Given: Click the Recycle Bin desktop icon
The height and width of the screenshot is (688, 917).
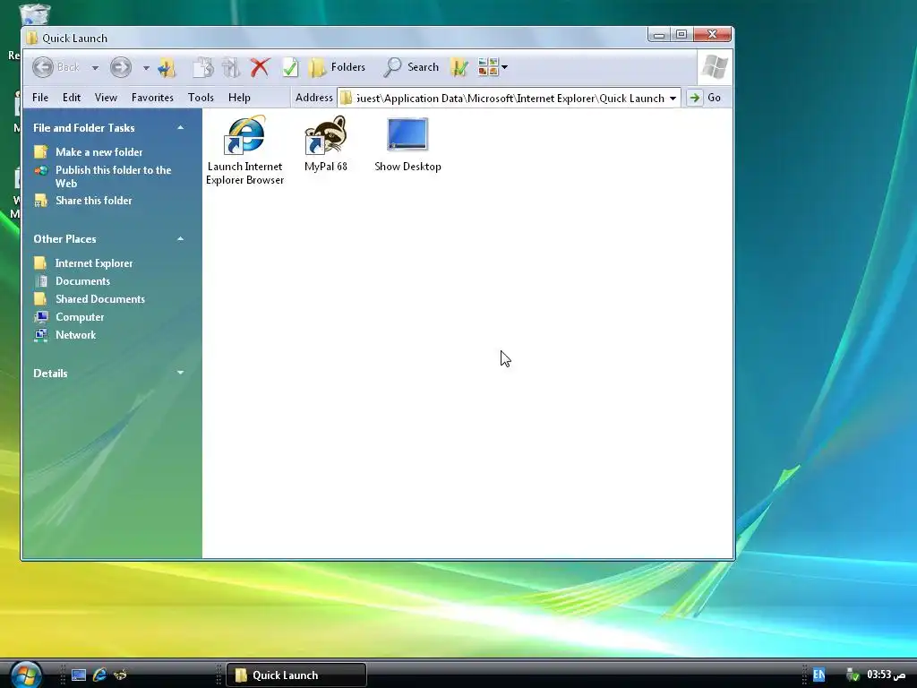Looking at the screenshot, I should pos(34,14).
